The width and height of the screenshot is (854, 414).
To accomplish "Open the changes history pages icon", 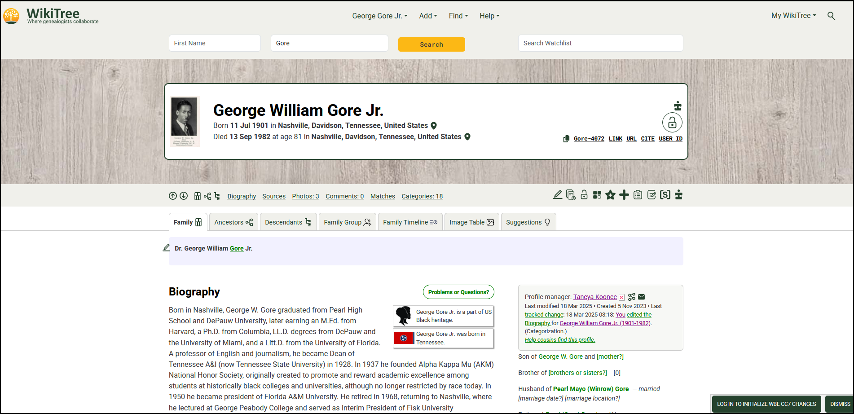I will pyautogui.click(x=571, y=195).
